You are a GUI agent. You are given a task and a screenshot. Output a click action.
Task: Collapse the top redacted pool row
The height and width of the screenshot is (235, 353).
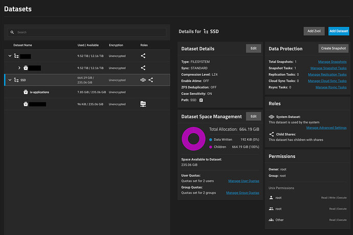pos(10,56)
